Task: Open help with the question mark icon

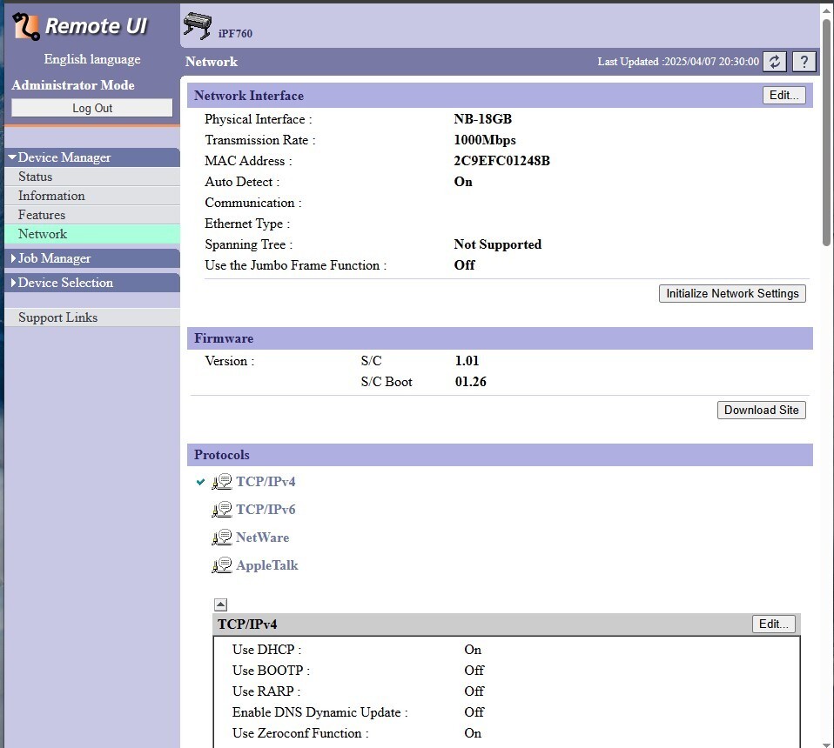Action: [804, 62]
